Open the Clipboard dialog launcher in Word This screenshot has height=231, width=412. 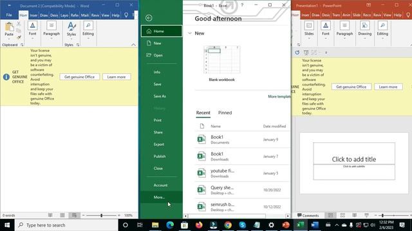(22, 45)
